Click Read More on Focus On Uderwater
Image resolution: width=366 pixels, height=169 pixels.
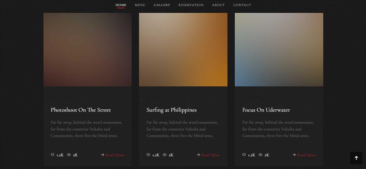pyautogui.click(x=307, y=155)
